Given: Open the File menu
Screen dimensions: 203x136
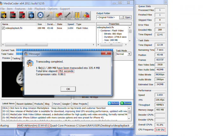Looking at the screenshot, I should pos(3,9).
